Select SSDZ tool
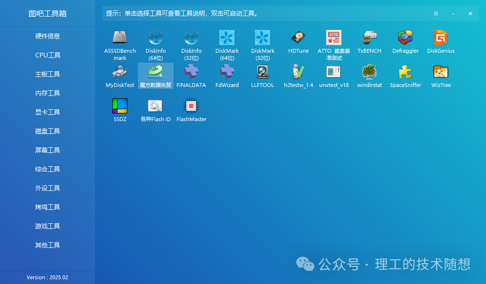 [119, 109]
